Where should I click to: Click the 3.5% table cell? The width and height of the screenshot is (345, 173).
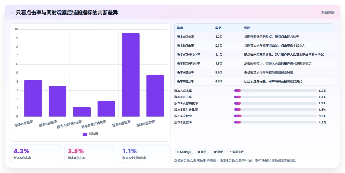219,46
